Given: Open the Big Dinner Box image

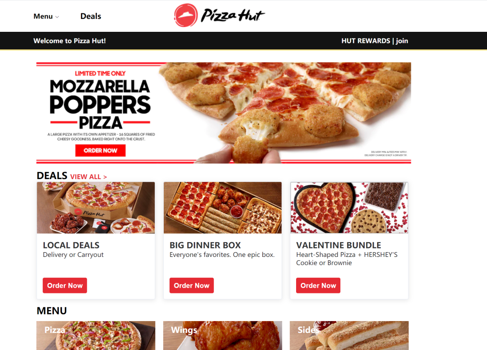Looking at the screenshot, I should point(223,208).
